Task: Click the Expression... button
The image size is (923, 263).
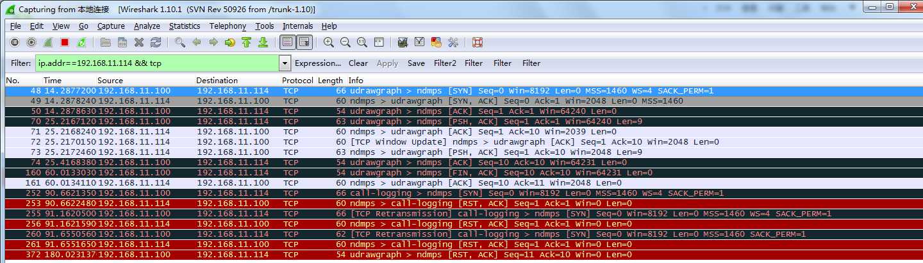Action: (318, 63)
